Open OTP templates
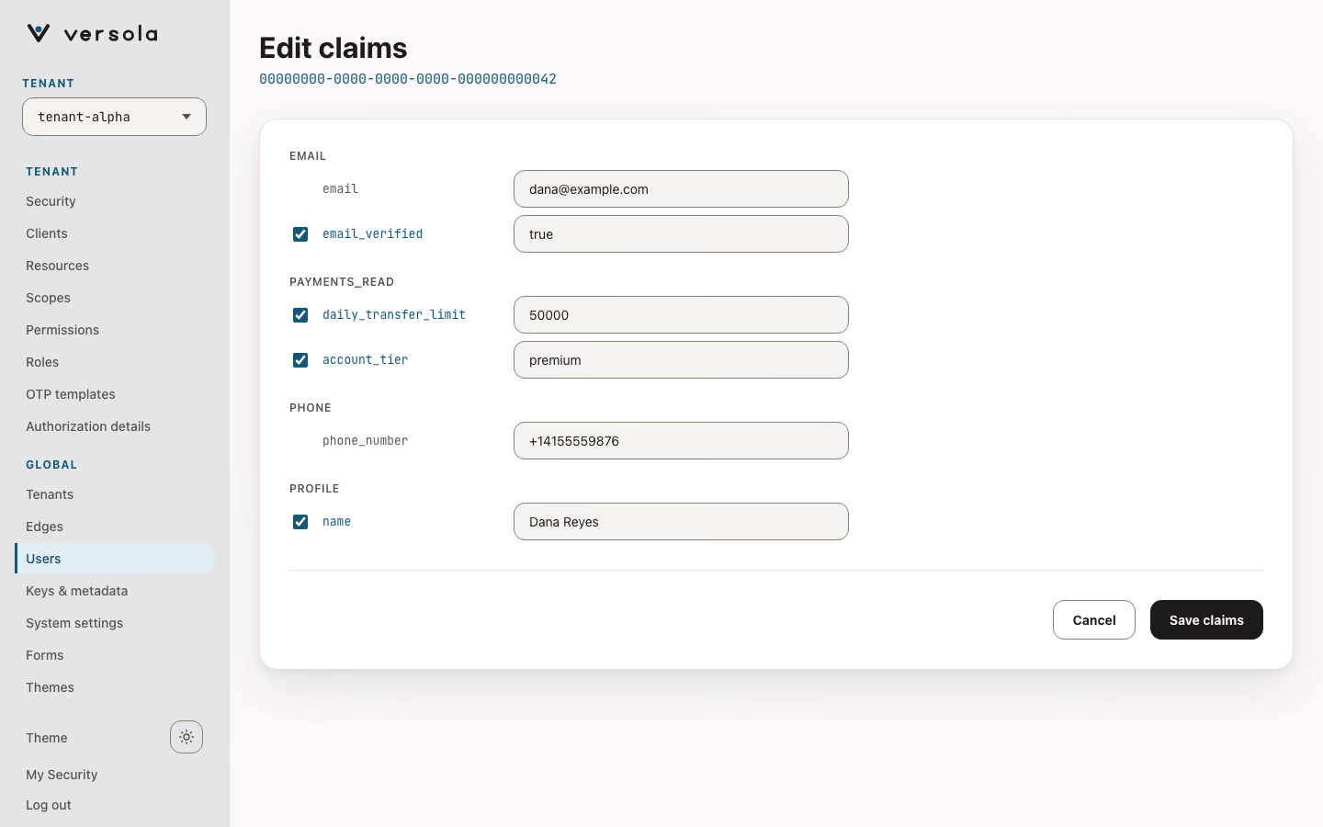Viewport: 1323px width, 827px height. pyautogui.click(x=114, y=394)
